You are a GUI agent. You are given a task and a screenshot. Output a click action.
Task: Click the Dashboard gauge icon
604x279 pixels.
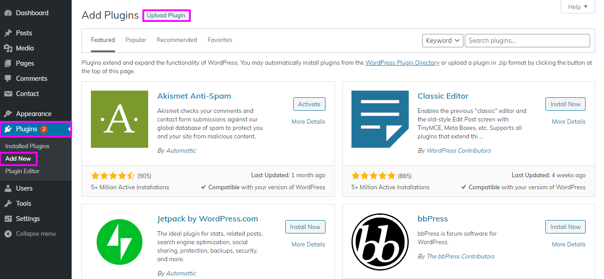click(x=8, y=13)
